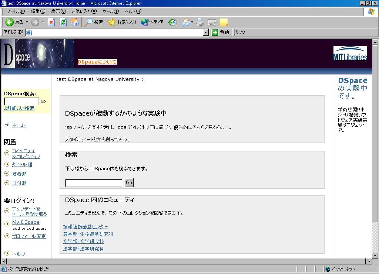Open the My DSpace link
The width and height of the screenshot is (379, 274).
coord(26,222)
